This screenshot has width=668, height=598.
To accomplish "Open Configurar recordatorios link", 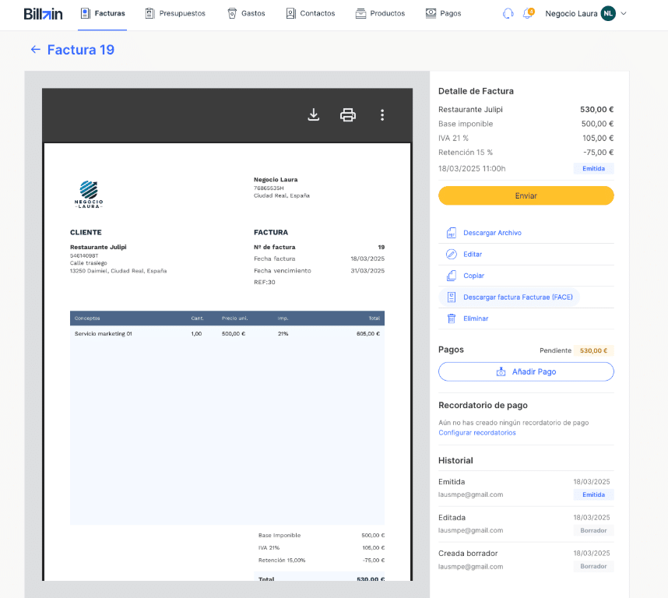I will (476, 433).
